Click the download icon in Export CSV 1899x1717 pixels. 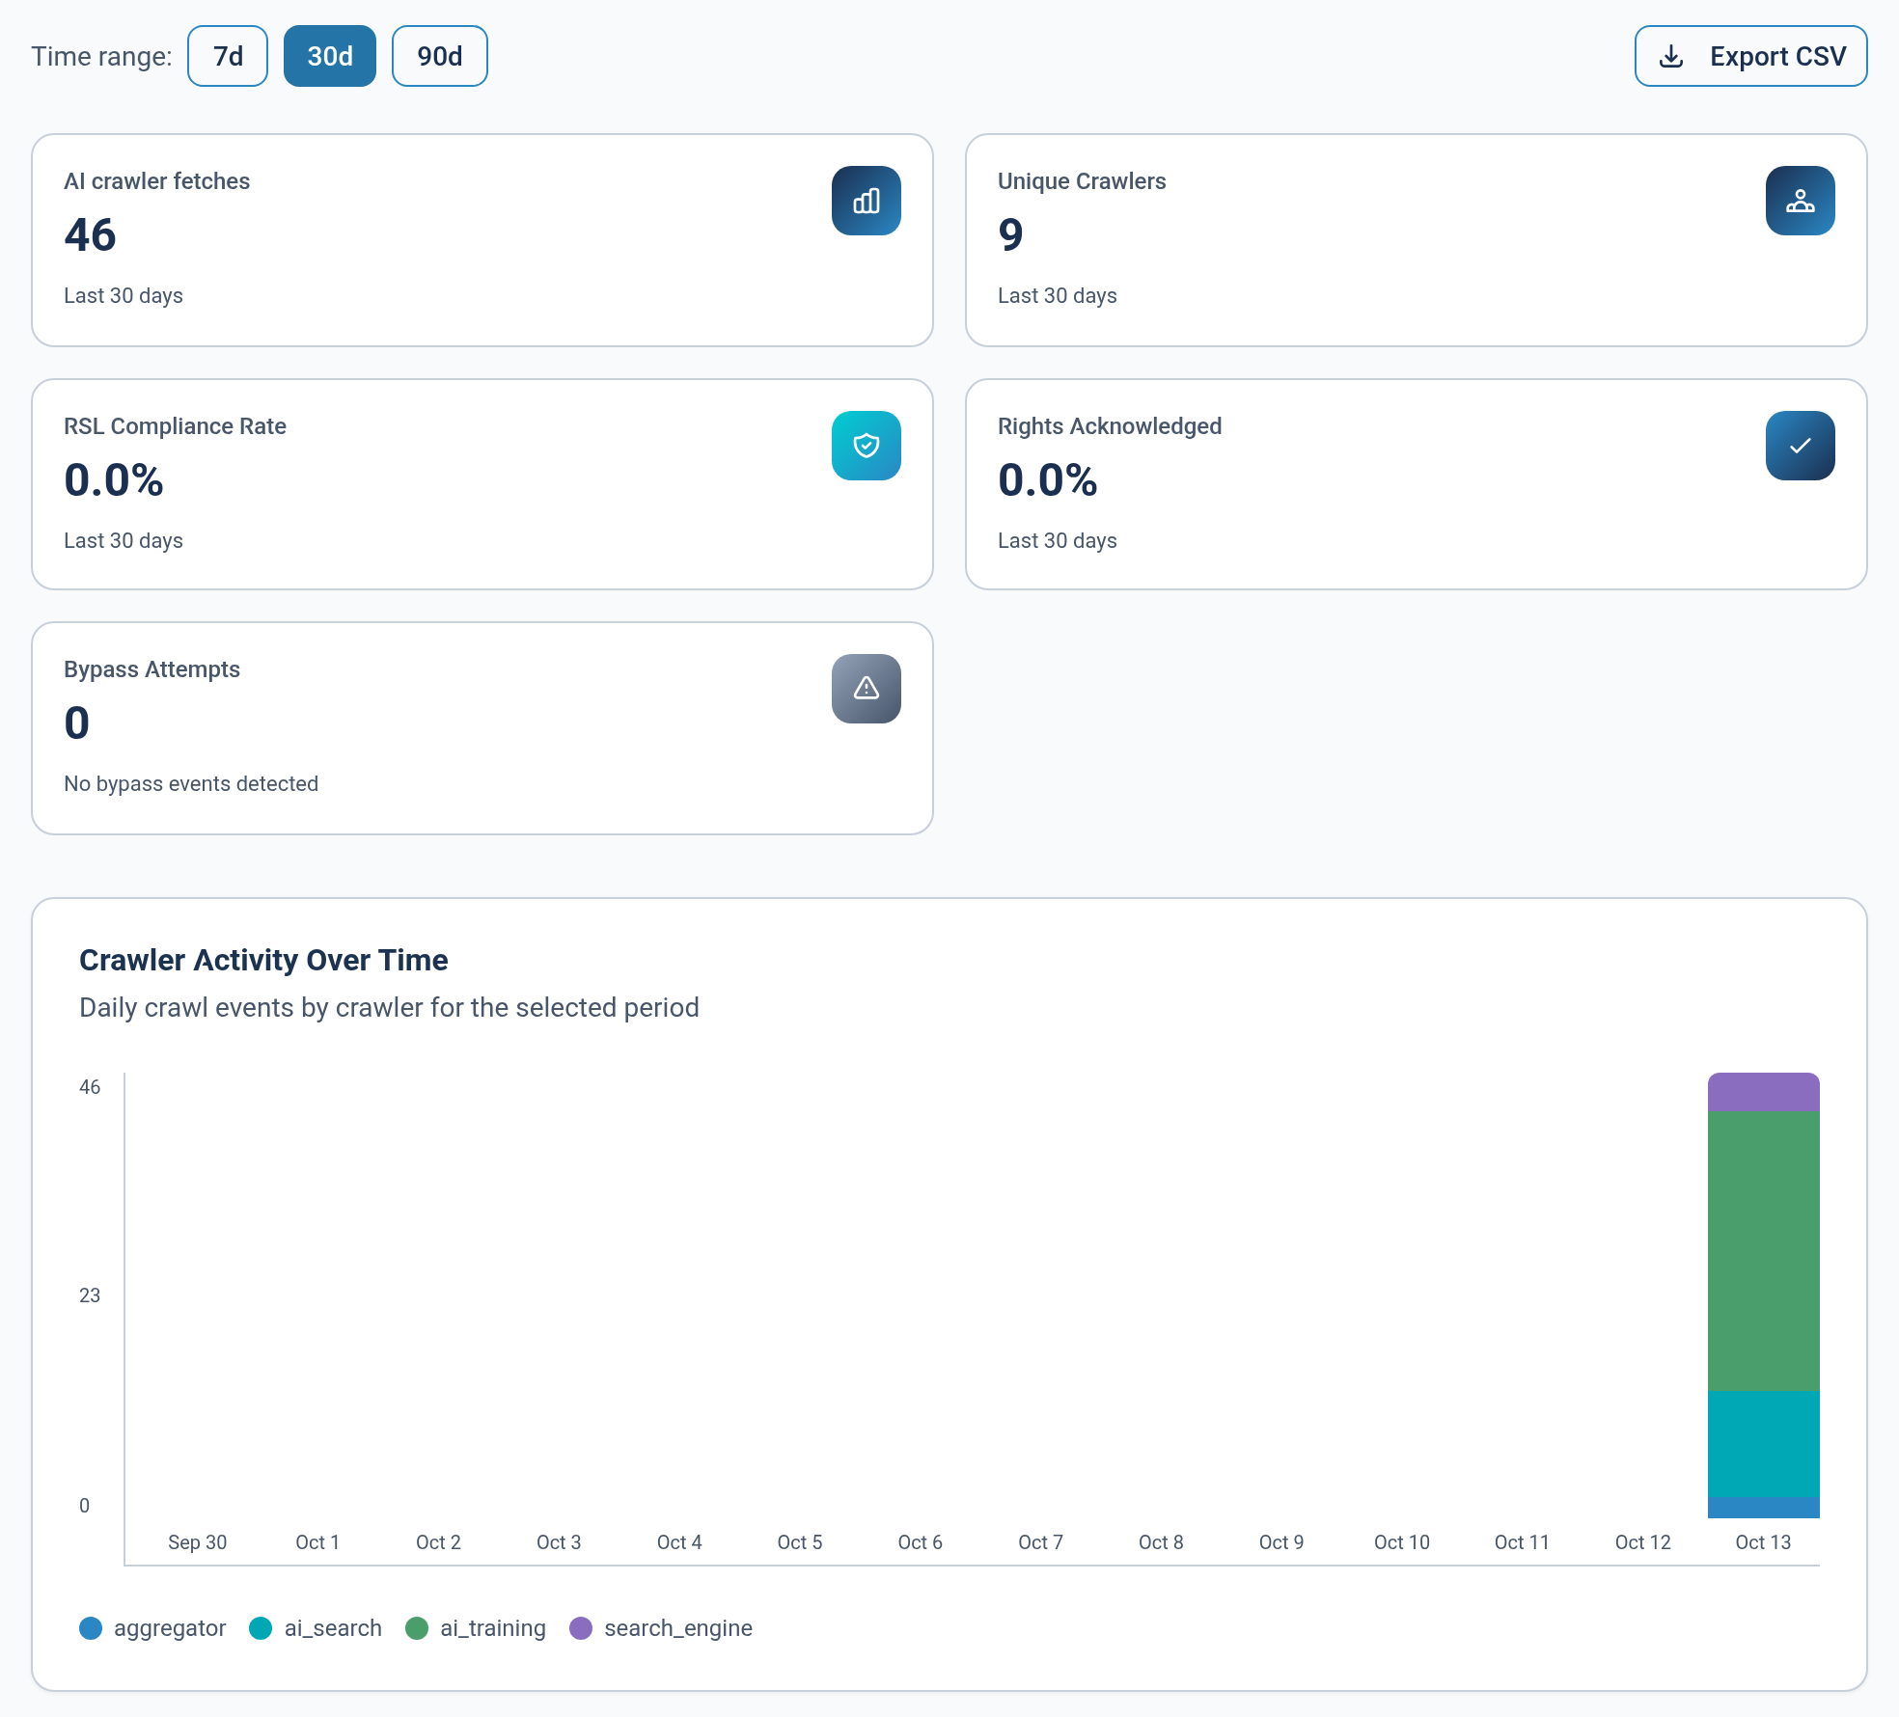coord(1671,57)
